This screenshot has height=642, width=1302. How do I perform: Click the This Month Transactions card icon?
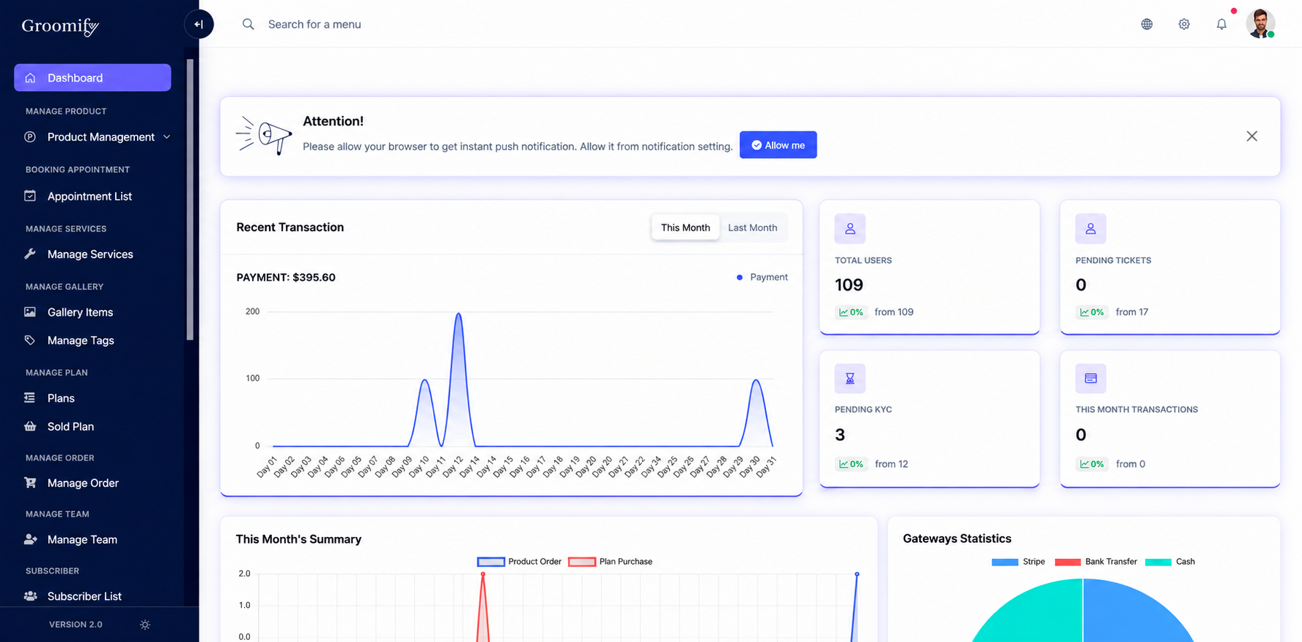tap(1091, 378)
